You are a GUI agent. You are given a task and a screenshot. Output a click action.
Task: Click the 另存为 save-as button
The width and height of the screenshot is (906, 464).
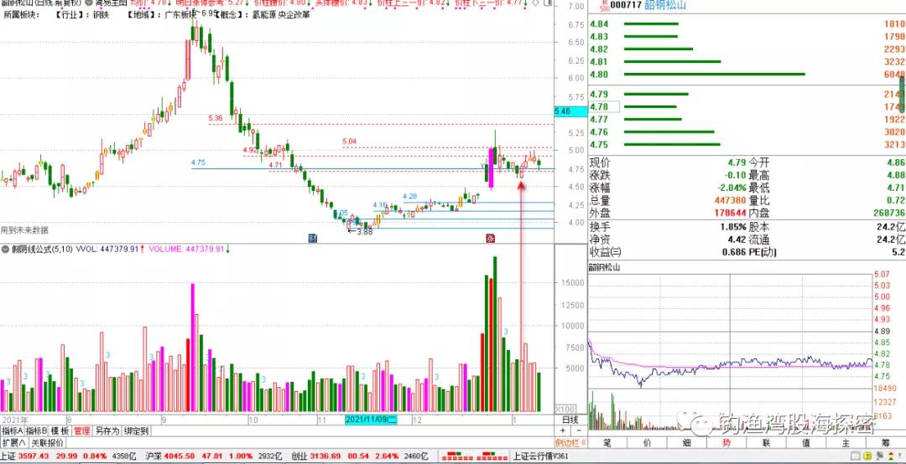point(107,431)
